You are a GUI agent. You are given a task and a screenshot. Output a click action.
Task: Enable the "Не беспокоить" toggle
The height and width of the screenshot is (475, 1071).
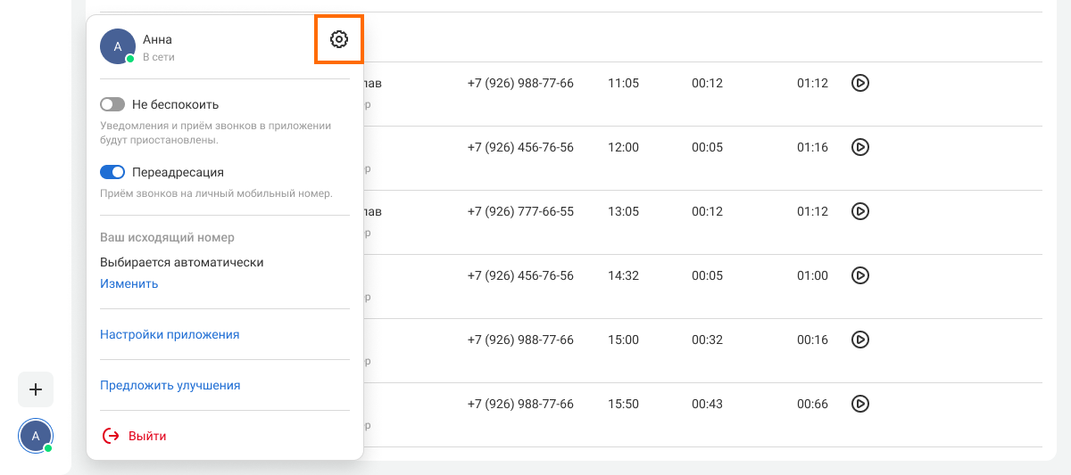point(112,104)
